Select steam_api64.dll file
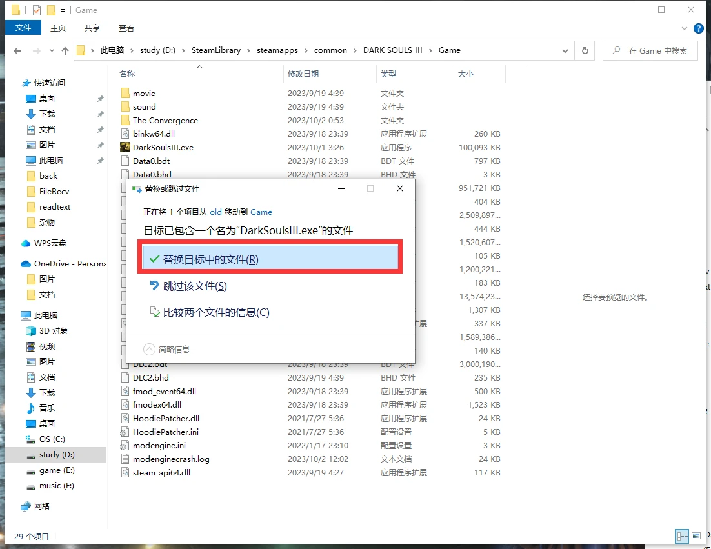 [161, 473]
